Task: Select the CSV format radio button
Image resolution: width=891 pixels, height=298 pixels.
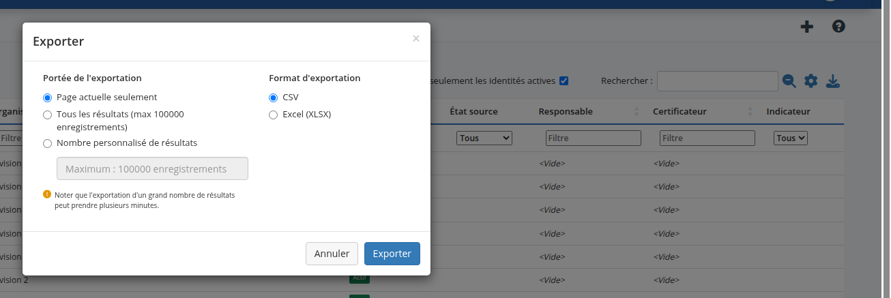Action: tap(274, 98)
